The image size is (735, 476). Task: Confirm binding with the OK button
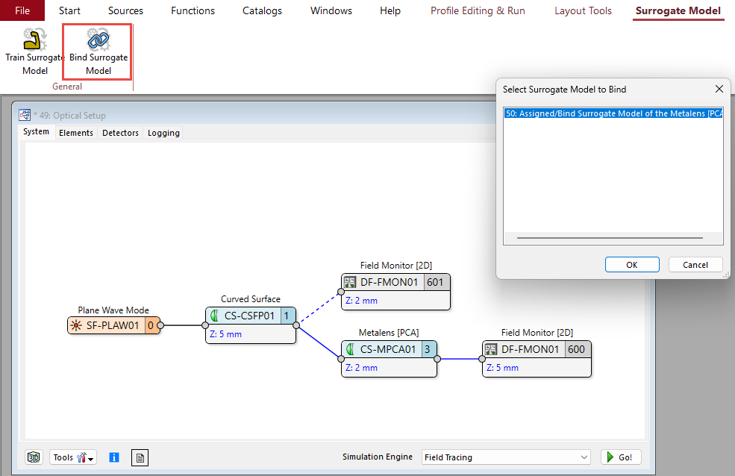(x=632, y=265)
